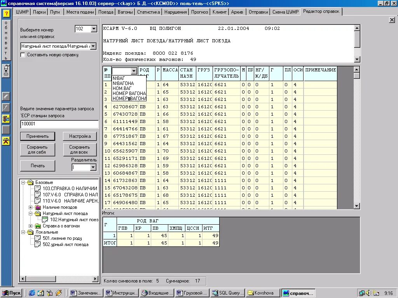Select 110.V-6.0 НАЛИЧИЕ АРЕН tree item

(x=70, y=201)
